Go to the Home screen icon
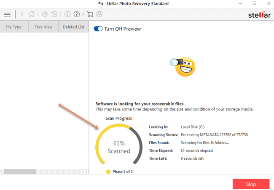 pos(31,14)
